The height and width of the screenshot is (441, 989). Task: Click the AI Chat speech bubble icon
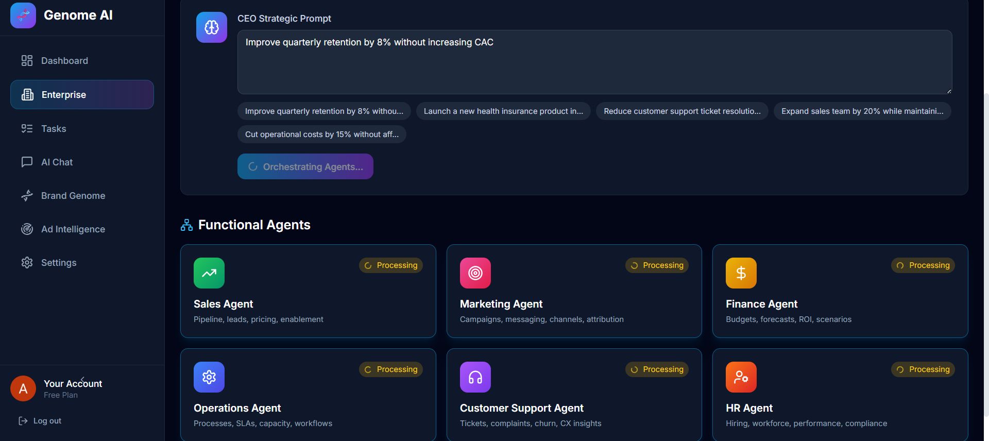27,162
